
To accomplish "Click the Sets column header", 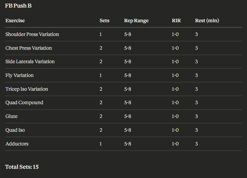I will click(x=104, y=20).
